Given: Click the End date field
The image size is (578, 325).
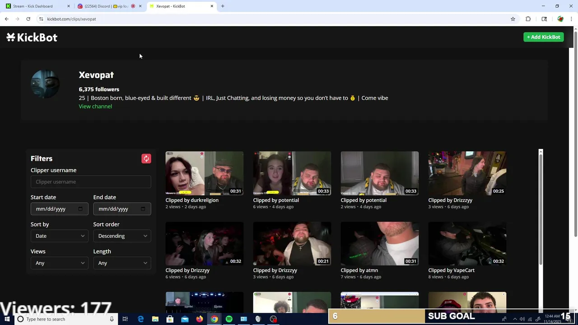Looking at the screenshot, I should tap(122, 209).
